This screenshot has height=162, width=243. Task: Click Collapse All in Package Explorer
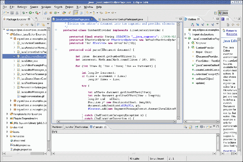(38, 25)
